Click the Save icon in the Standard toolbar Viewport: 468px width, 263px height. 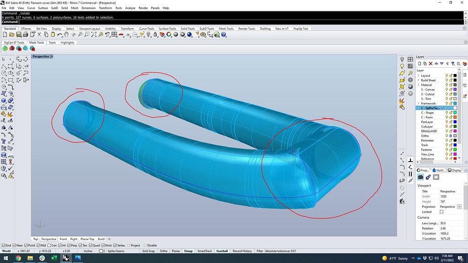tap(19, 34)
